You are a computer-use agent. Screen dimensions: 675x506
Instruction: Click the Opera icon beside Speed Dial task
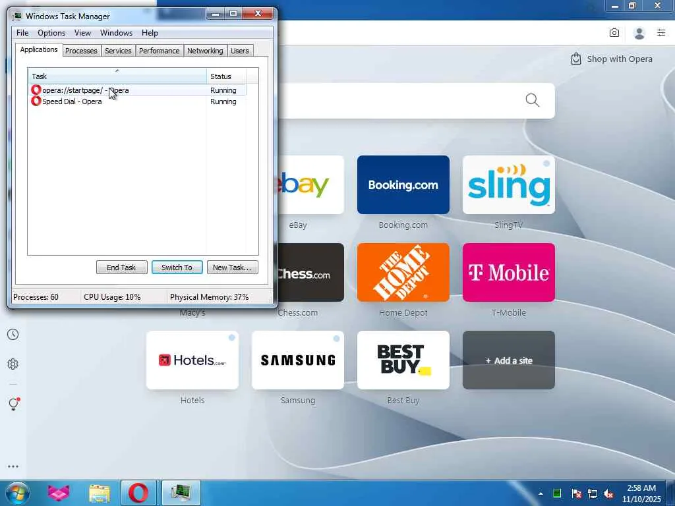click(36, 101)
